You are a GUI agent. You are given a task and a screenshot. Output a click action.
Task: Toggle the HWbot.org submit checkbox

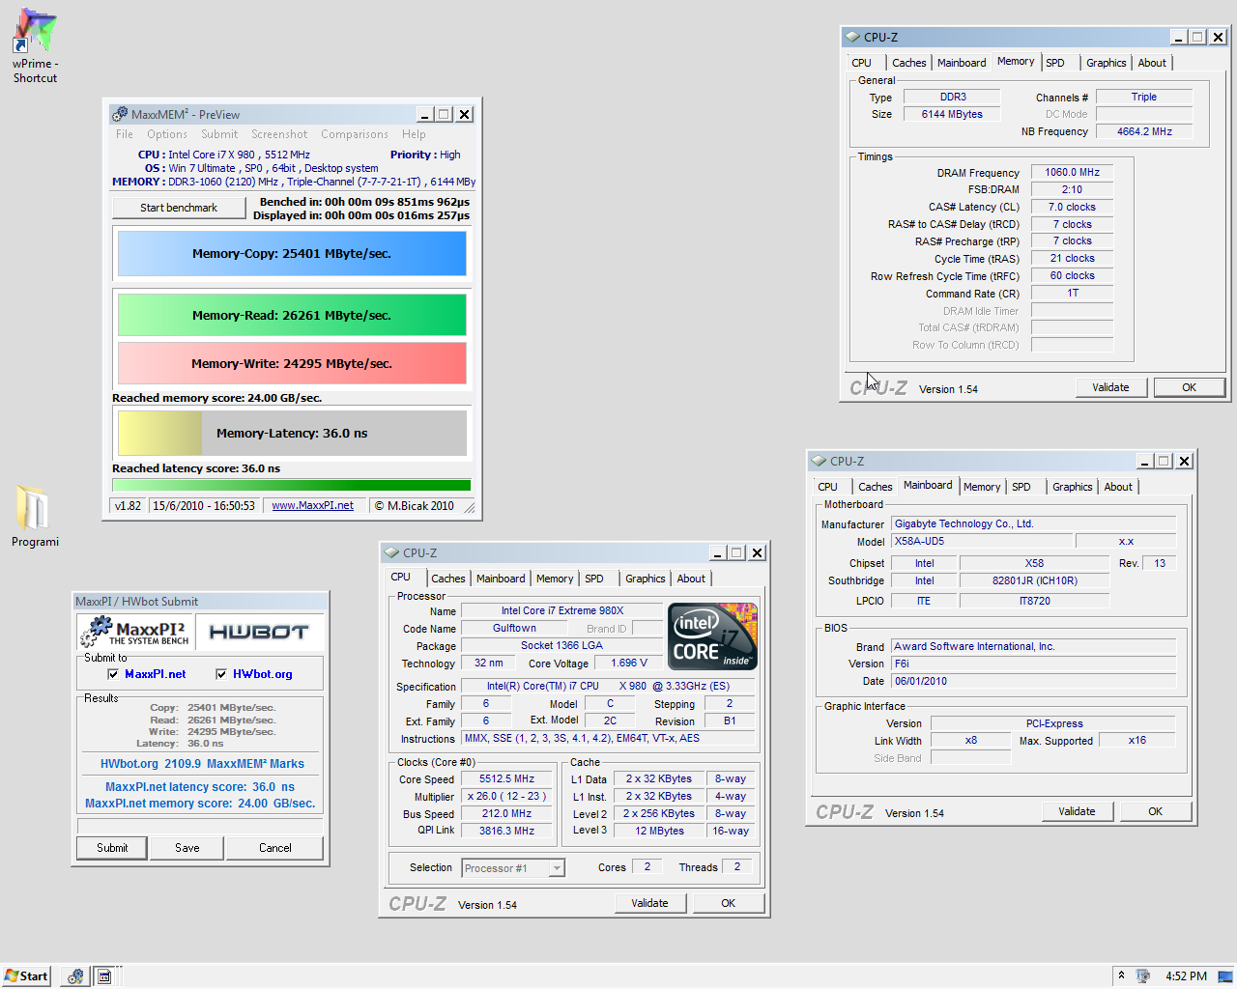pos(221,674)
